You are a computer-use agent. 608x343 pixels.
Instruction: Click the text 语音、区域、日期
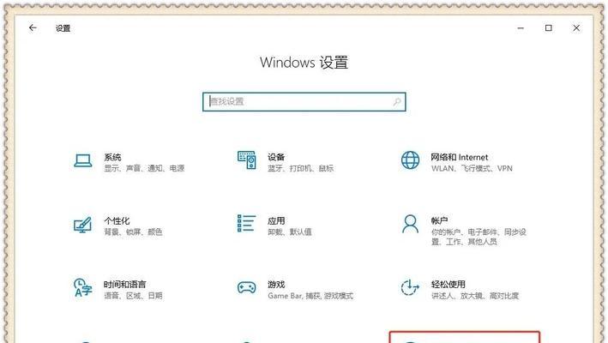click(133, 295)
